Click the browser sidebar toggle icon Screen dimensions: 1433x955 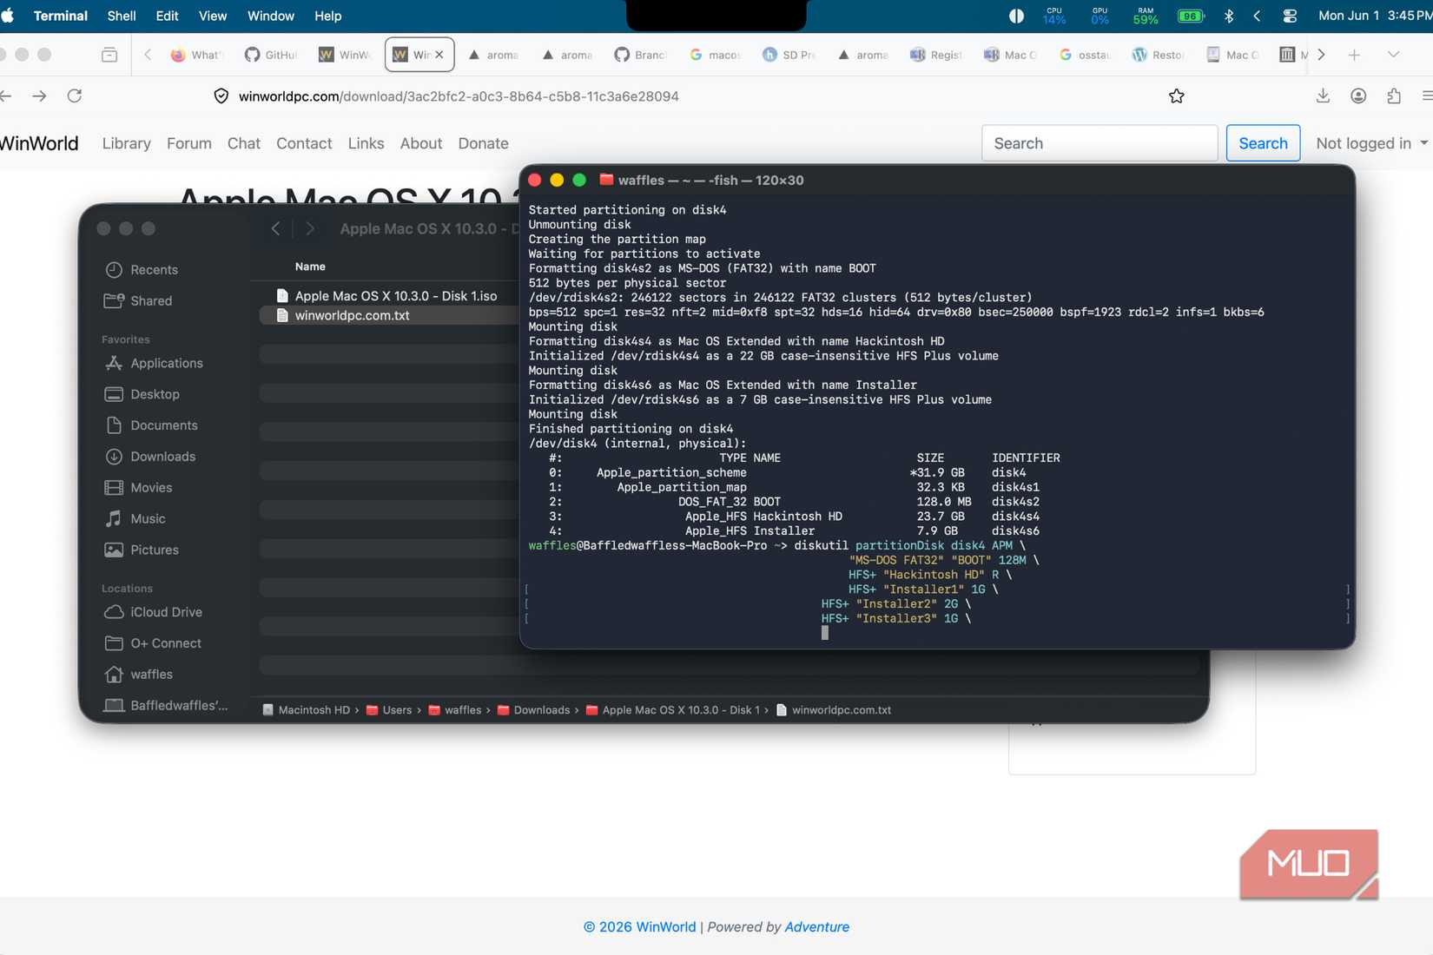coord(109,55)
